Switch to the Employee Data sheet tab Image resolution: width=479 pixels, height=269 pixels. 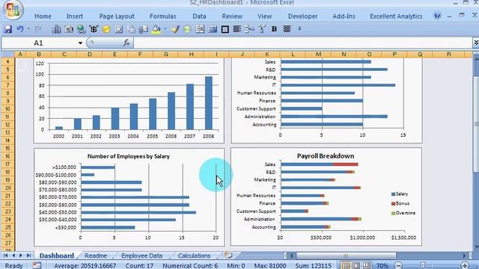141,256
